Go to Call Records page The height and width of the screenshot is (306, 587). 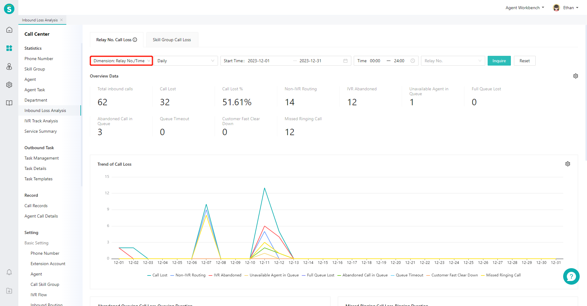point(36,206)
